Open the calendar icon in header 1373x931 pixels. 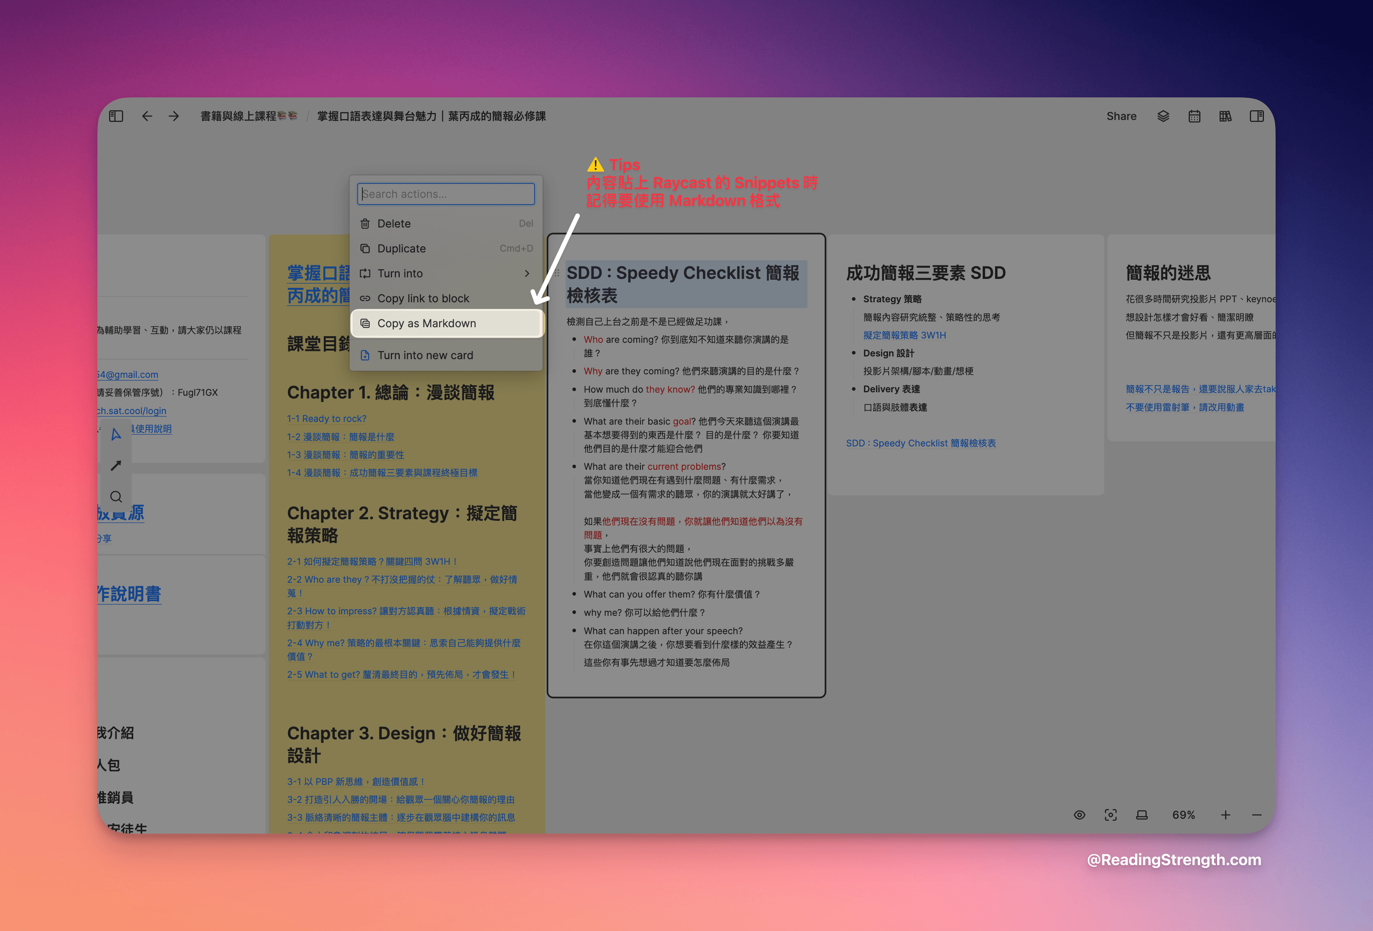point(1195,116)
